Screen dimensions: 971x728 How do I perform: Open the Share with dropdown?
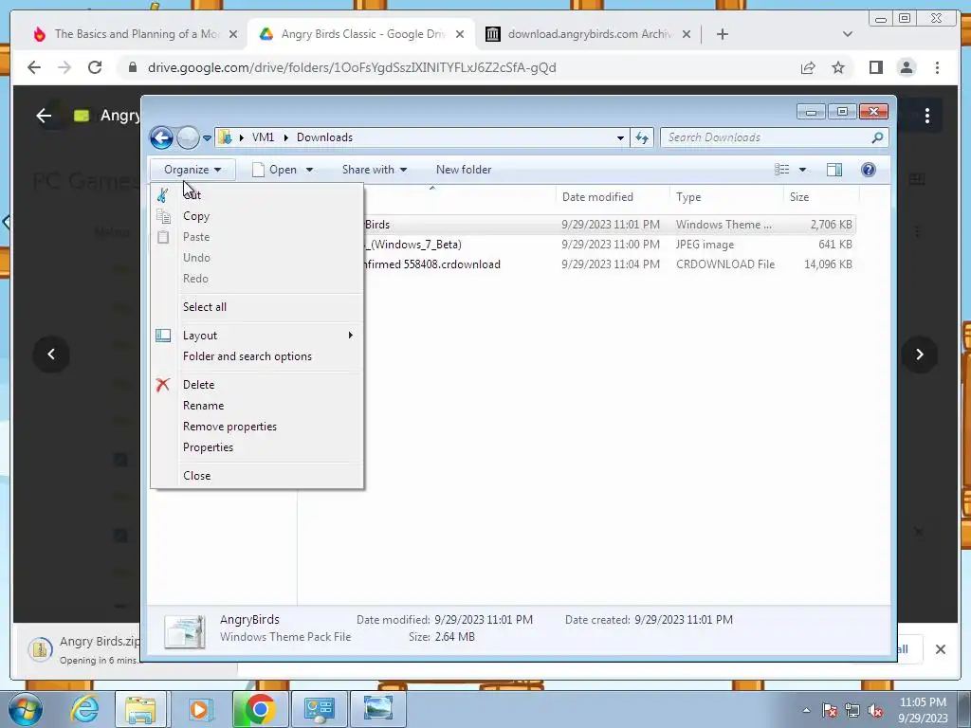pos(374,170)
